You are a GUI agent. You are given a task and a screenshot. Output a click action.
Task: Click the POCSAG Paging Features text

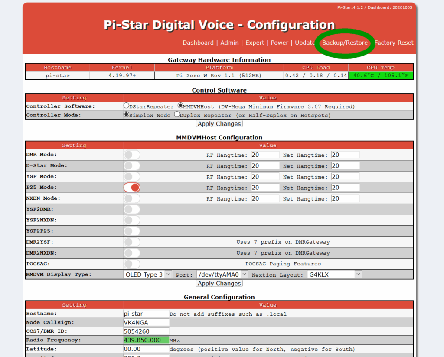pos(283,264)
